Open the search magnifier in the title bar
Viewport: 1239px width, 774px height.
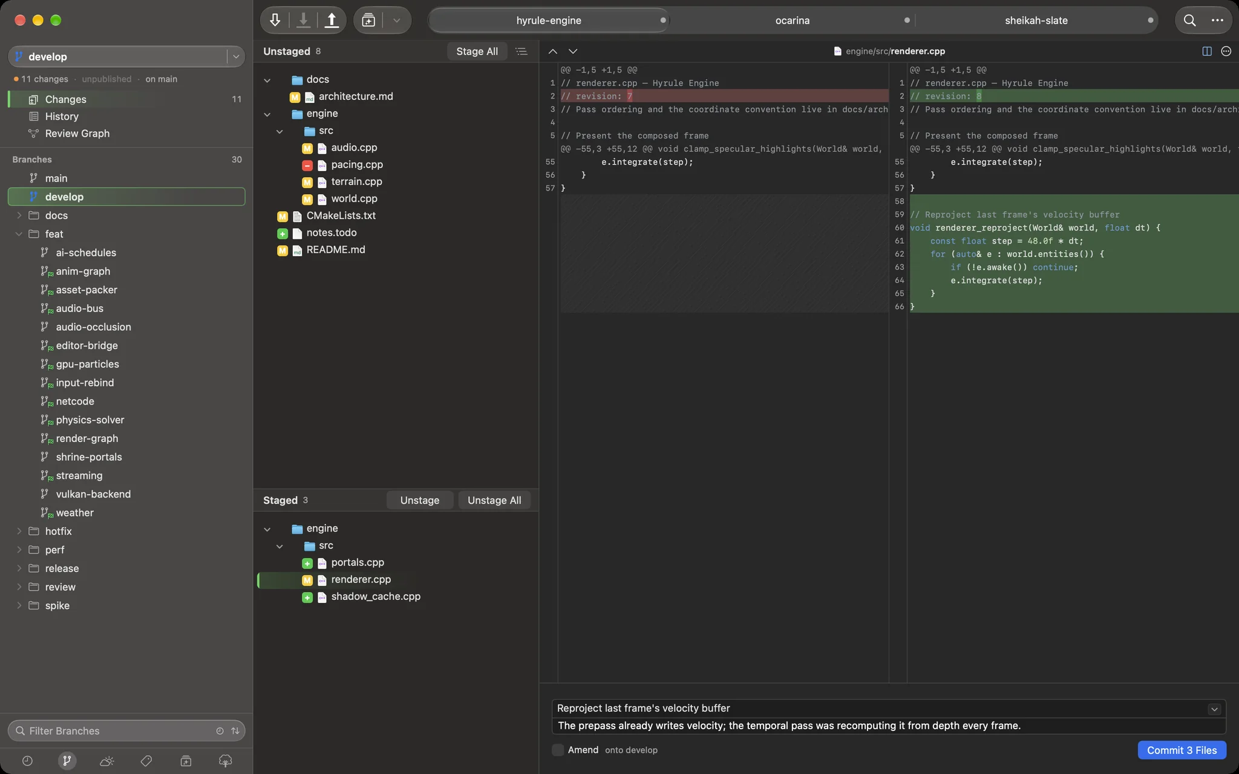1189,20
